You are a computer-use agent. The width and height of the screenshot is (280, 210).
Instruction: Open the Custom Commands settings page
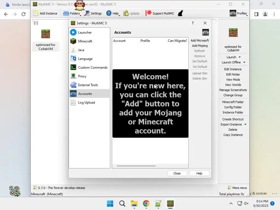coord(89,68)
